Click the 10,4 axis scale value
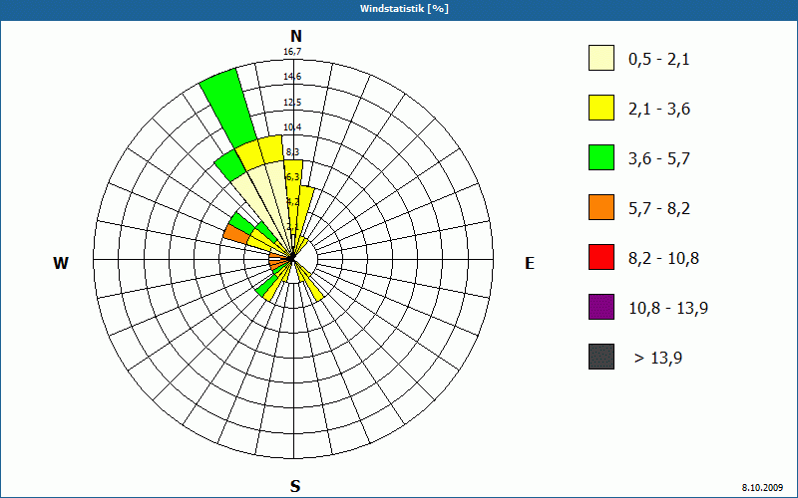Viewport: 798px width, 498px height. [x=292, y=127]
